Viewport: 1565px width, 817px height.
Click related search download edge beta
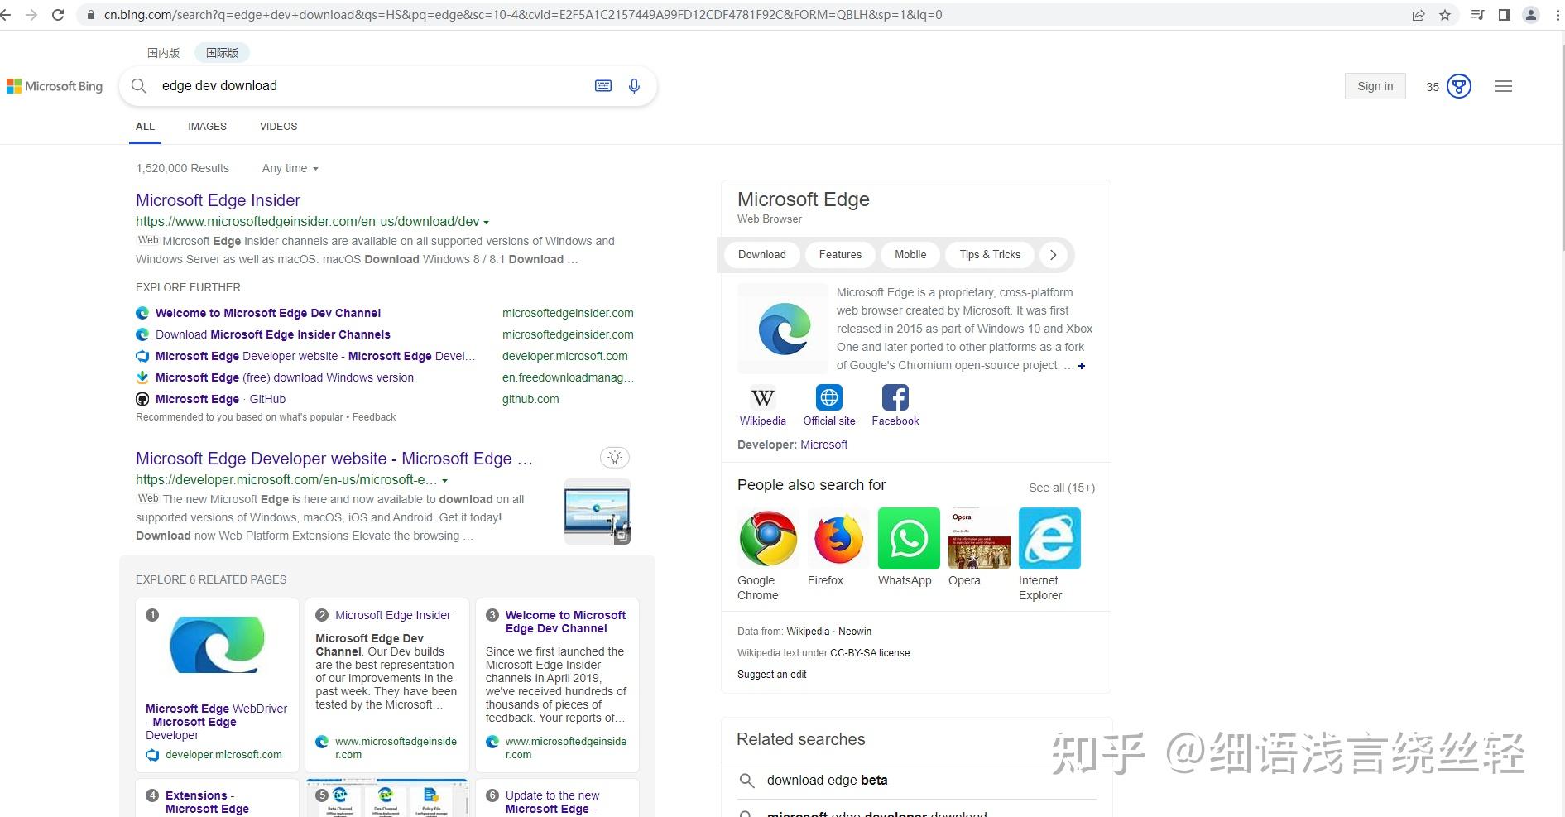827,781
